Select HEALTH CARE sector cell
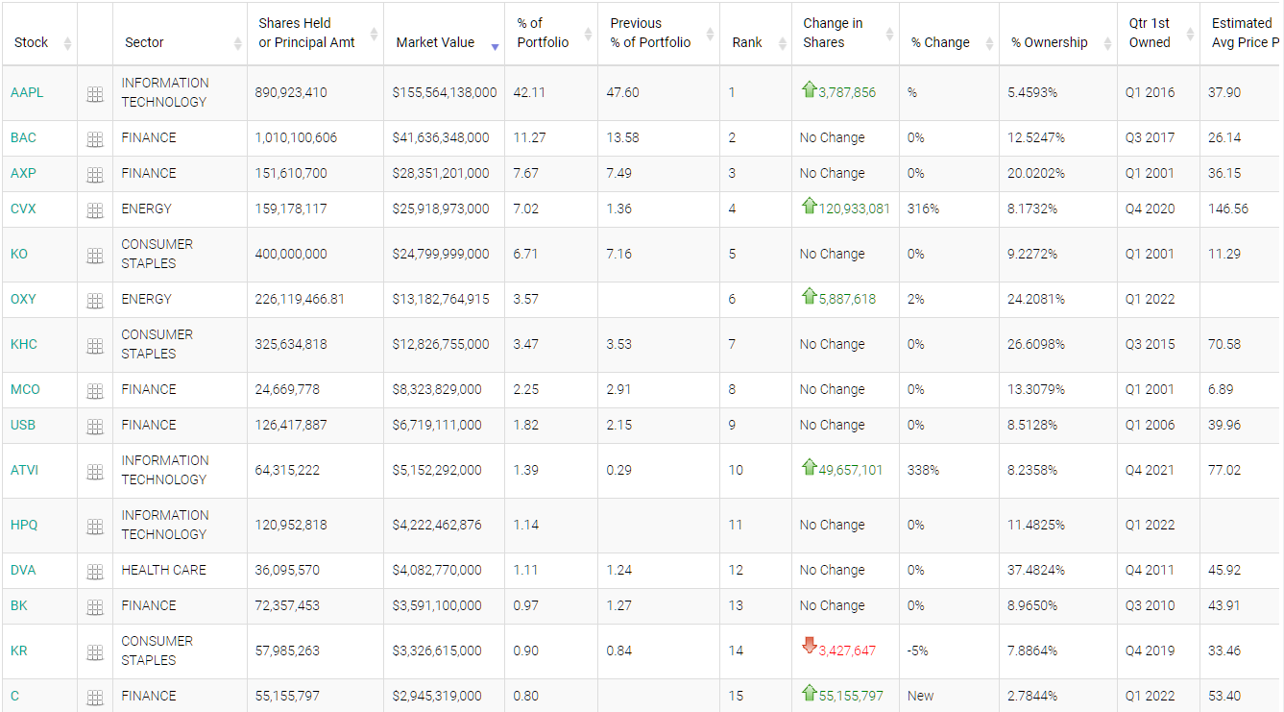The height and width of the screenshot is (712, 1284). click(164, 570)
